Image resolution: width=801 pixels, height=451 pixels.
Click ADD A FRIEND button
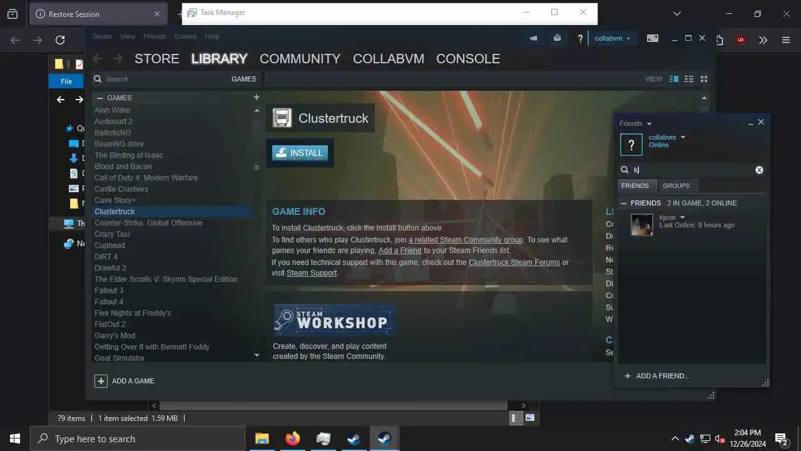point(656,376)
